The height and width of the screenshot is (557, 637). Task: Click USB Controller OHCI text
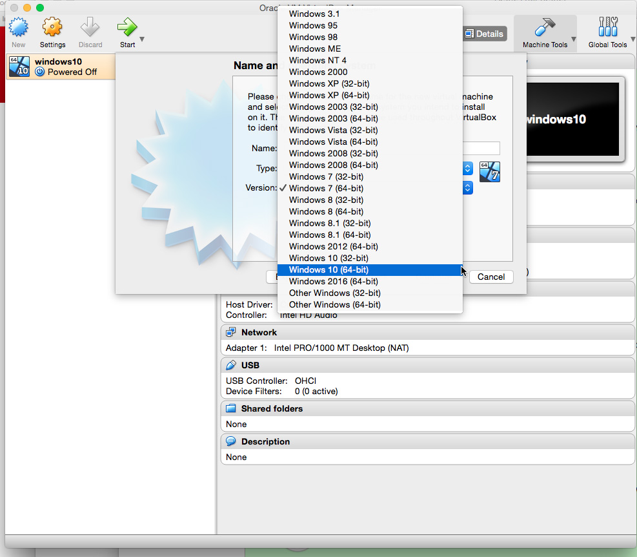click(271, 381)
